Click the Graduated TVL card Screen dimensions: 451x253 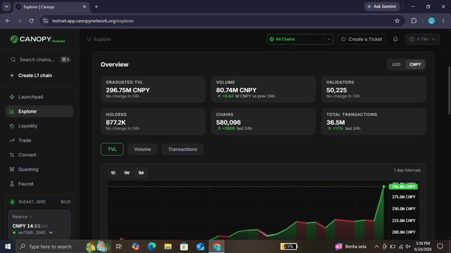(153, 89)
